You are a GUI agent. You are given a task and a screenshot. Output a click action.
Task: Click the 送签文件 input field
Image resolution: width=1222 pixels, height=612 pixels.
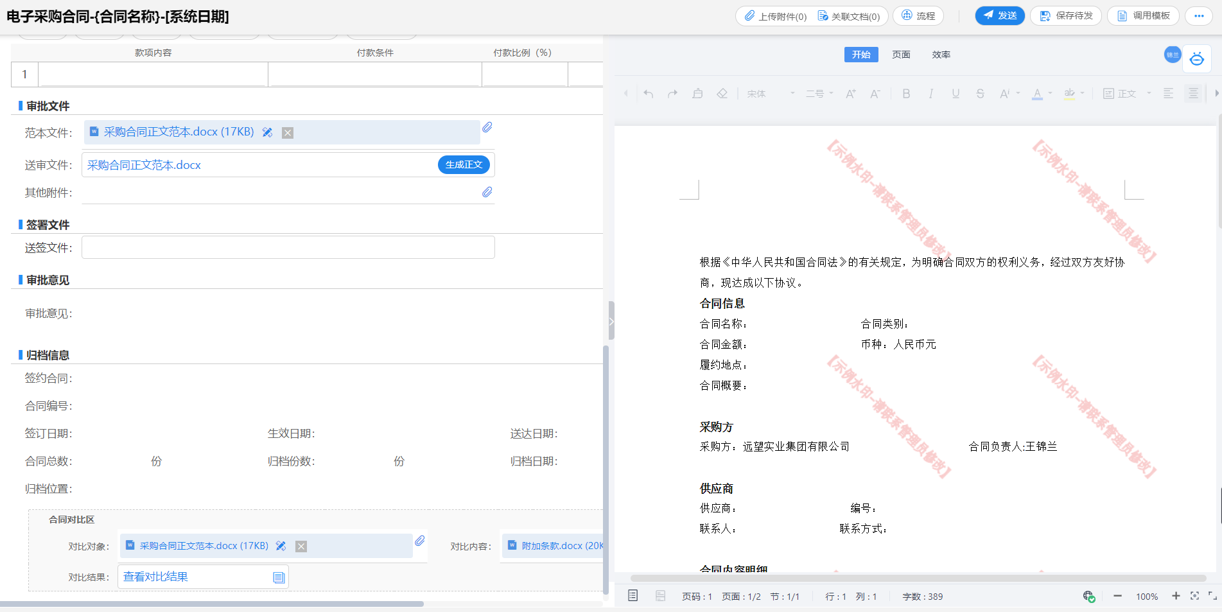point(288,247)
